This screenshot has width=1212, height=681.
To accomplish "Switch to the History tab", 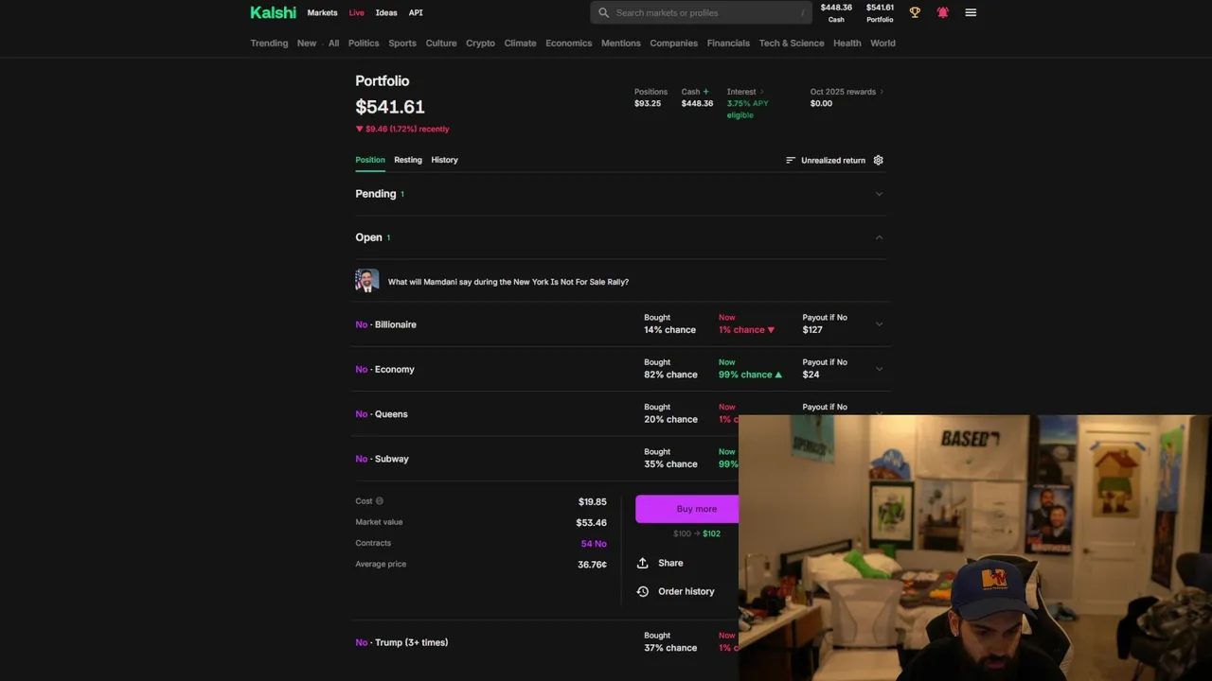I will point(444,160).
